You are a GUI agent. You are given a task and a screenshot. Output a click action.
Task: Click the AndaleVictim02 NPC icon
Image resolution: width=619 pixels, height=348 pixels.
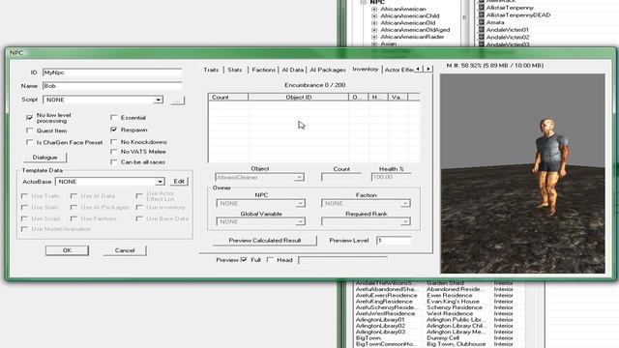point(482,37)
